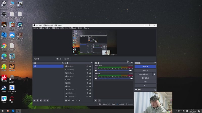
Task: Open Steam desktop shortcut
Action: pos(4,89)
